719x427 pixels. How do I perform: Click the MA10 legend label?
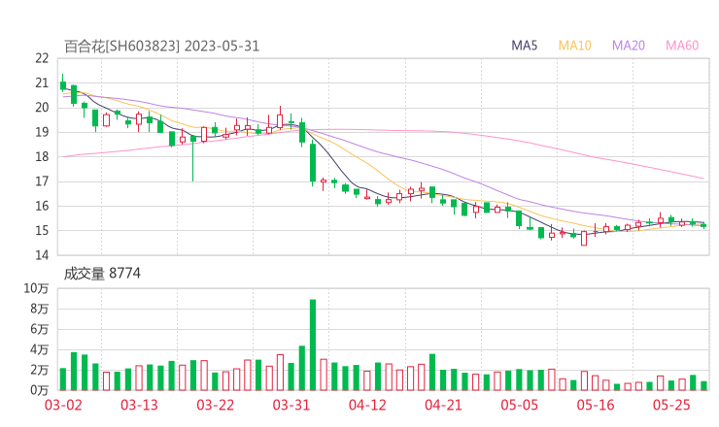574,46
